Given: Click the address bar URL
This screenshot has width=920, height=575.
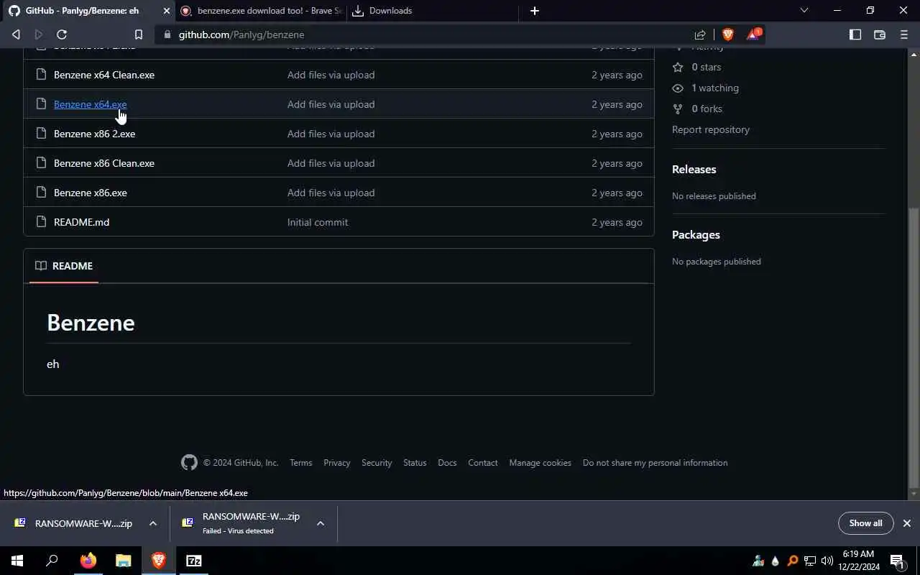Looking at the screenshot, I should 241,34.
